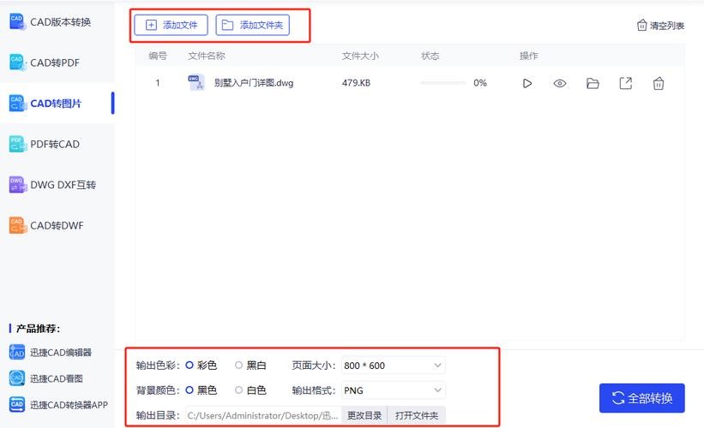This screenshot has width=704, height=428.
Task: Click the 操作 column header
Action: (x=528, y=56)
